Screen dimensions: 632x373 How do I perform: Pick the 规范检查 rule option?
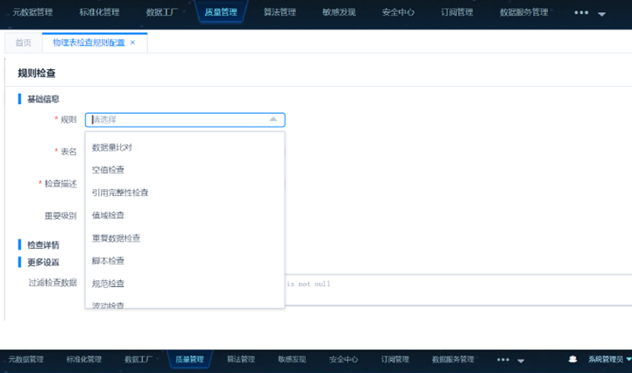[x=108, y=284]
